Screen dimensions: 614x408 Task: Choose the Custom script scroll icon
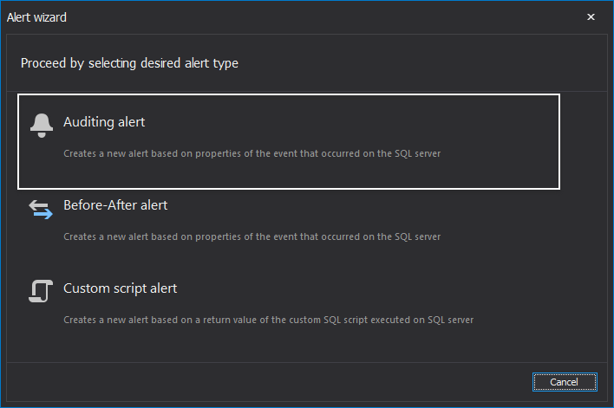click(41, 291)
